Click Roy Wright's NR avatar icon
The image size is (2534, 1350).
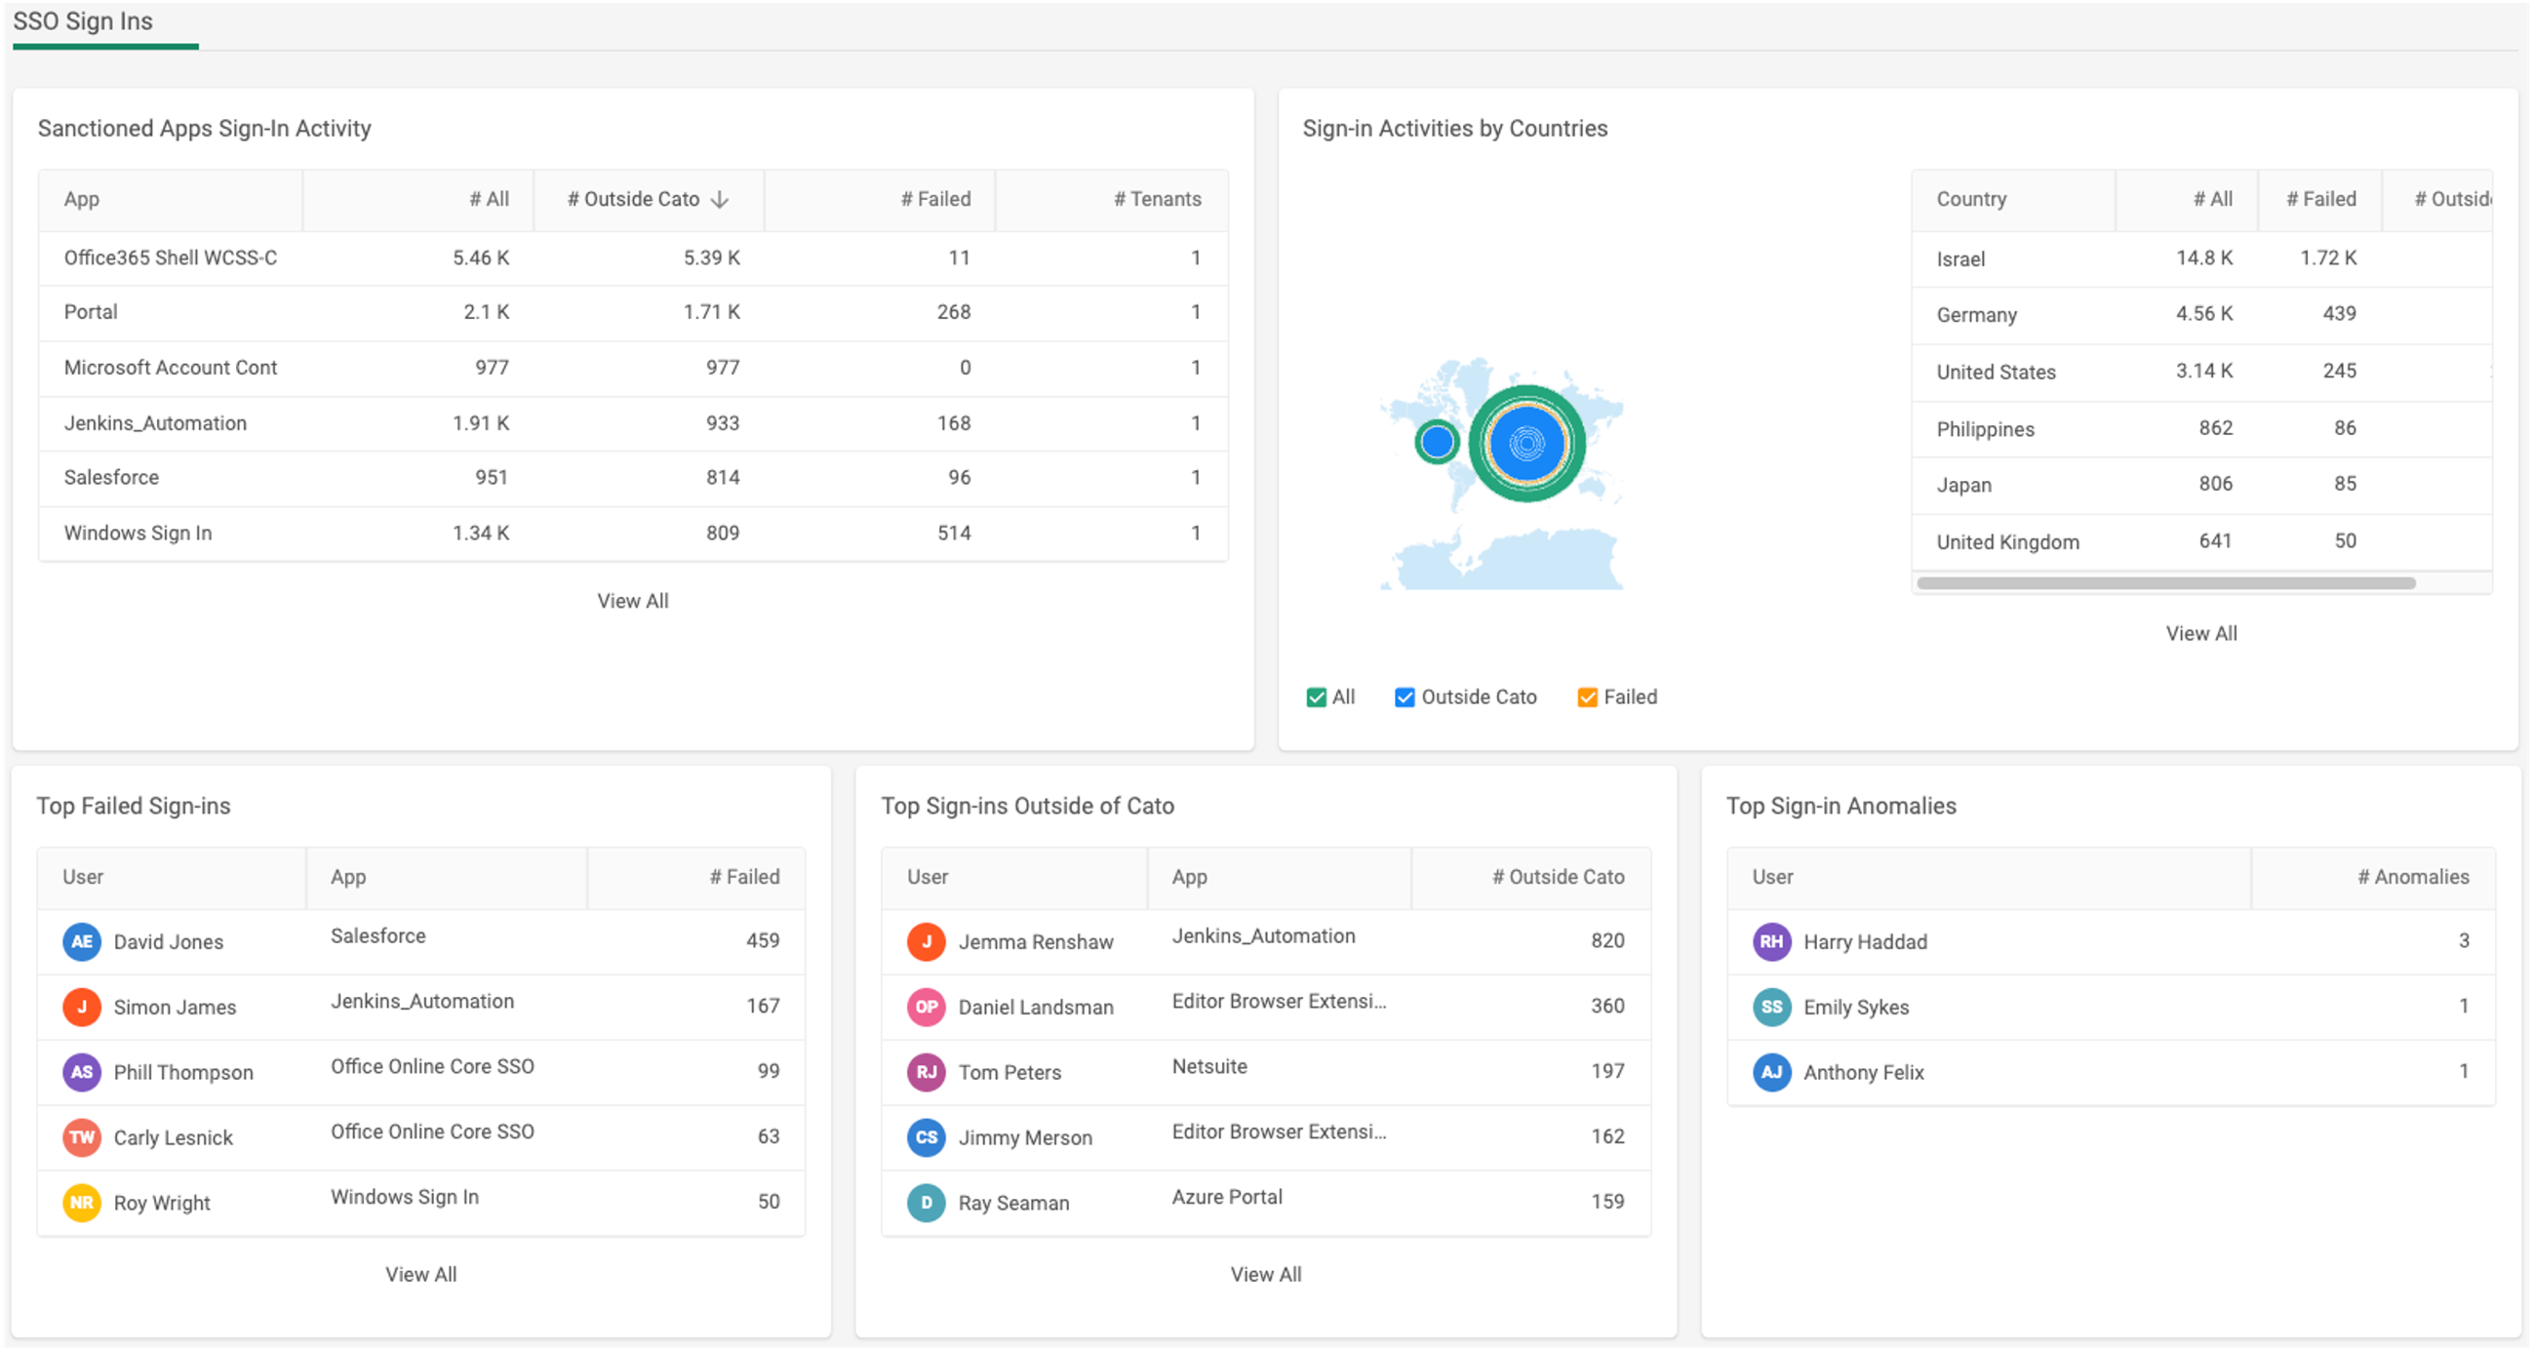pyautogui.click(x=83, y=1203)
